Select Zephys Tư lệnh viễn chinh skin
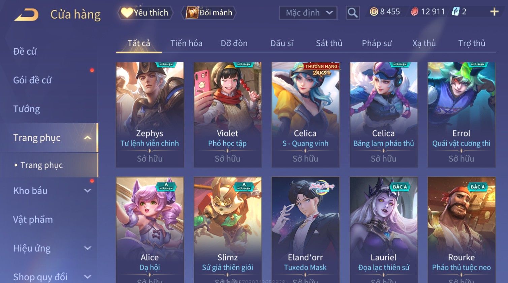 (x=150, y=115)
